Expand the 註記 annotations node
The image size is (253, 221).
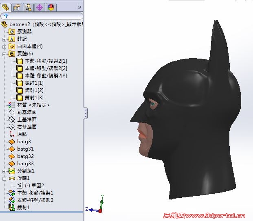tap(4, 39)
